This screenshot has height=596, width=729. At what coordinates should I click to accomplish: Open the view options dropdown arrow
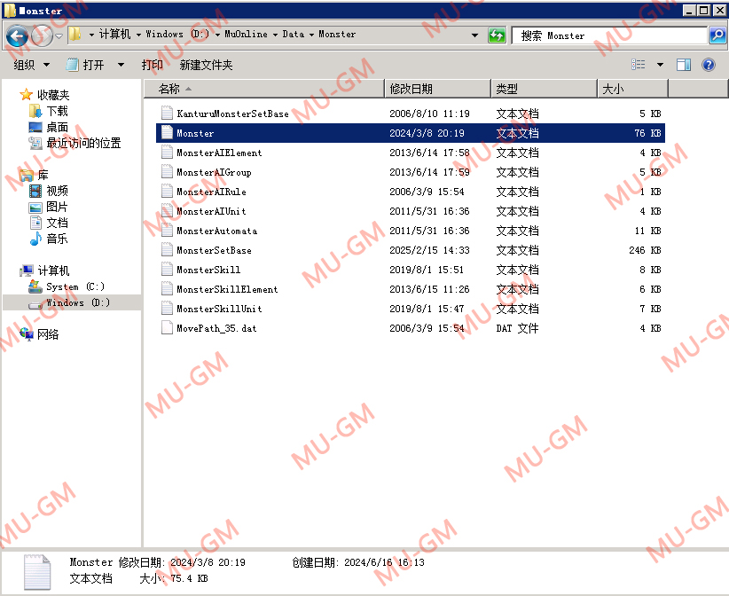660,65
